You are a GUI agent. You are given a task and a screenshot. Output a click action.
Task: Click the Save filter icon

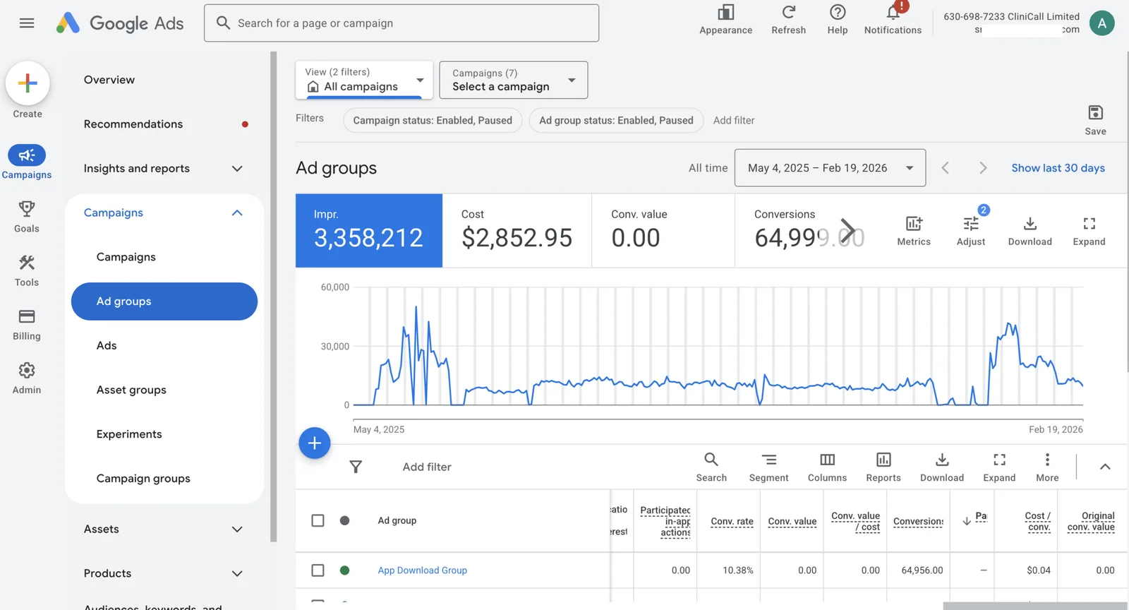click(1095, 114)
